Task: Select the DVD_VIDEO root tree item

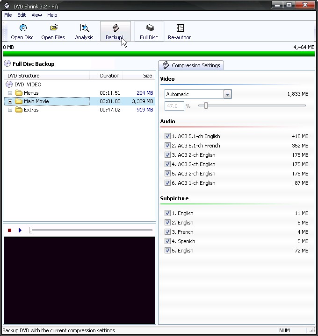Action: point(28,84)
